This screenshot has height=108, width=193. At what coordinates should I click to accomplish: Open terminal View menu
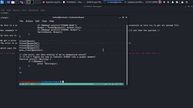(44, 21)
